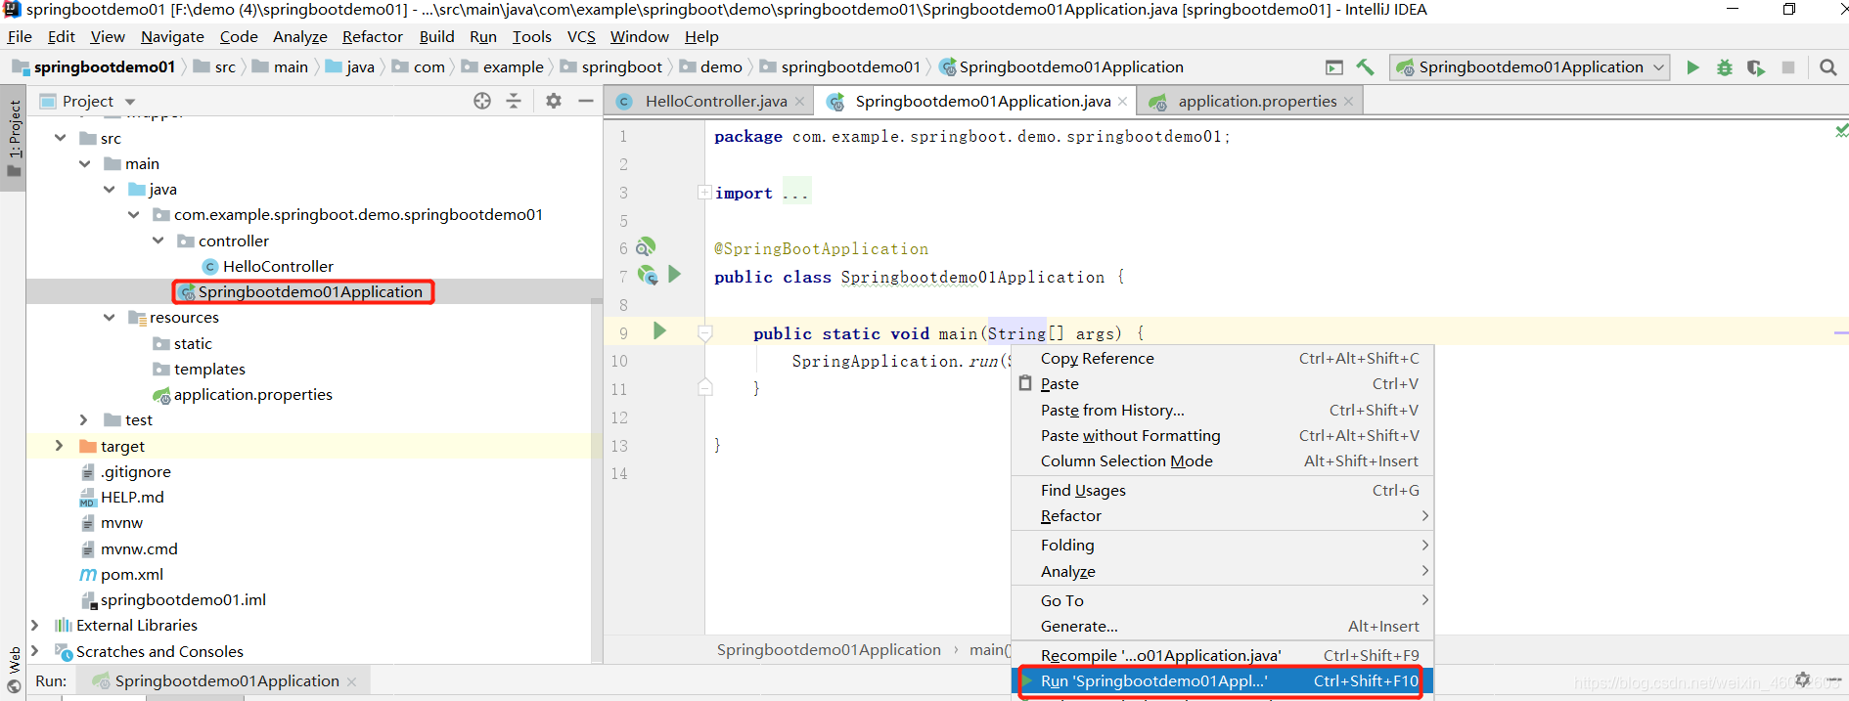This screenshot has height=701, width=1849.
Task: Close the application.properties tab
Action: pos(1348,102)
